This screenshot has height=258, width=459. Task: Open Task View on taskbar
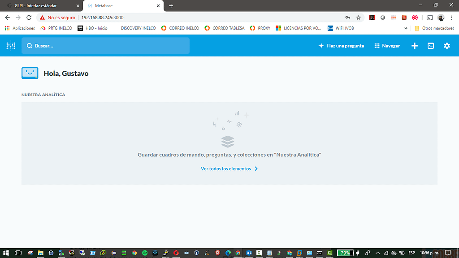tap(18, 253)
